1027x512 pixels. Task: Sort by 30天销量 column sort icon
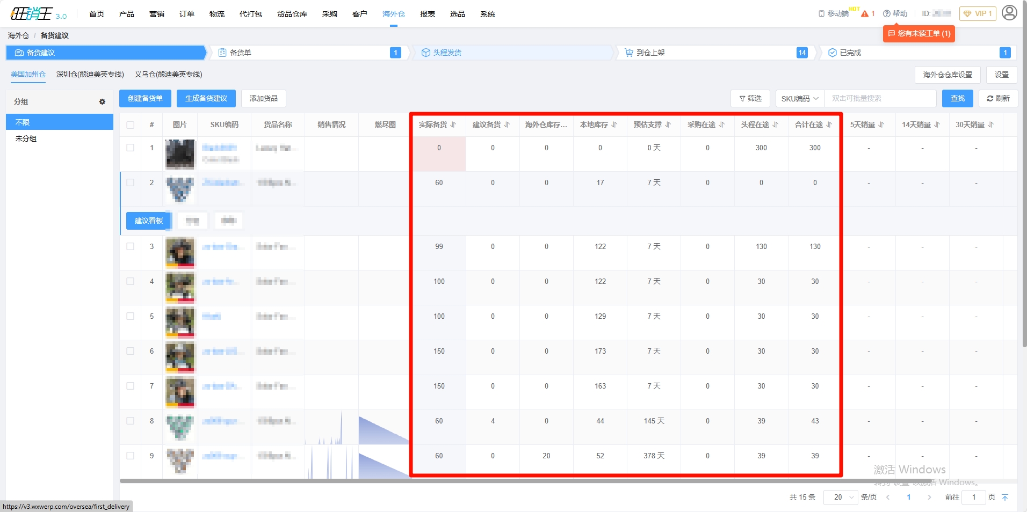click(991, 125)
